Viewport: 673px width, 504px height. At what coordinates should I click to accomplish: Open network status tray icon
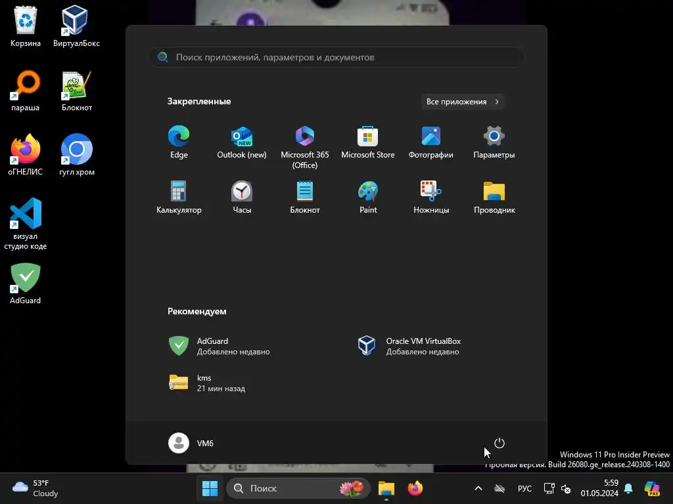549,488
